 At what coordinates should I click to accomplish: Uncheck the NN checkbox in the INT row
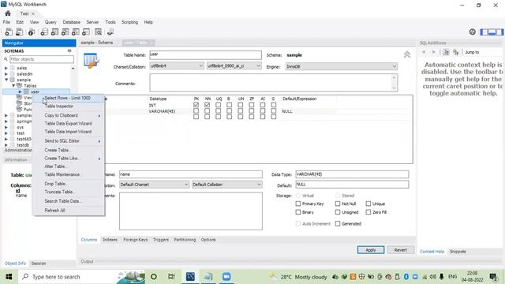tap(207, 105)
